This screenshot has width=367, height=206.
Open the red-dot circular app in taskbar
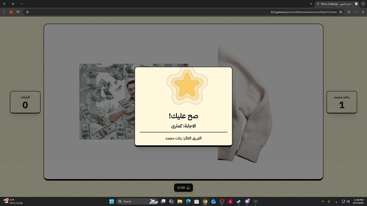[222, 201]
